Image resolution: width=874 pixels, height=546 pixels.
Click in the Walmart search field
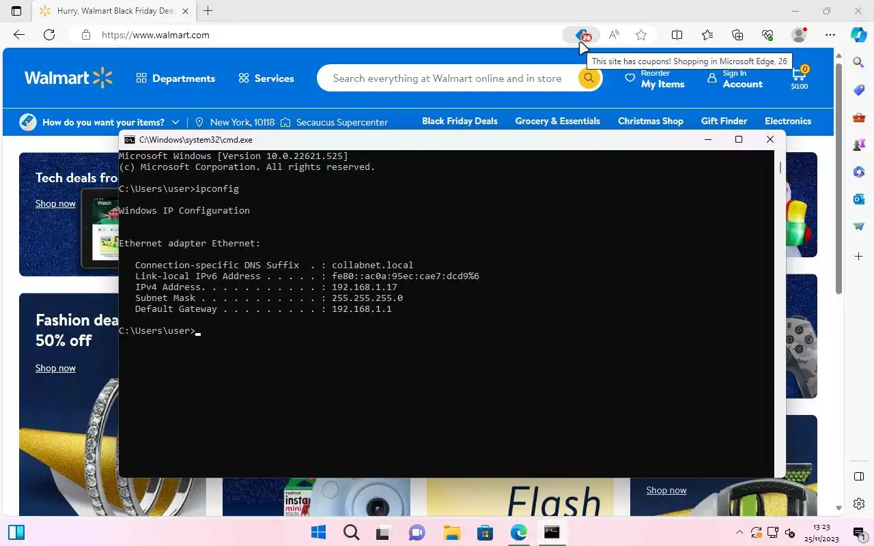point(447,78)
